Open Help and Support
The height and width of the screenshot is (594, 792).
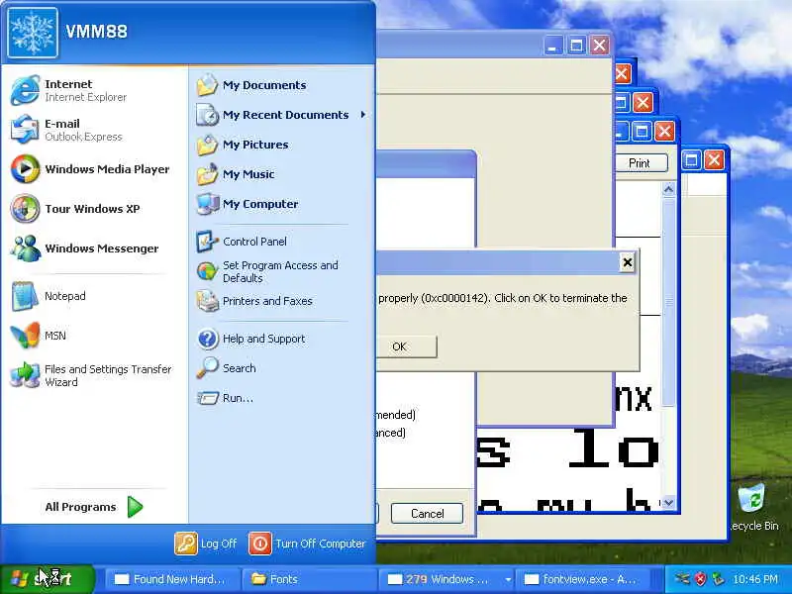280,339
